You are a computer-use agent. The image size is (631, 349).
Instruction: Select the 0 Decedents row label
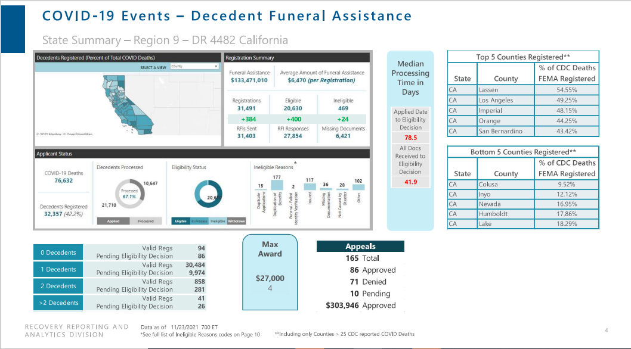tap(58, 253)
